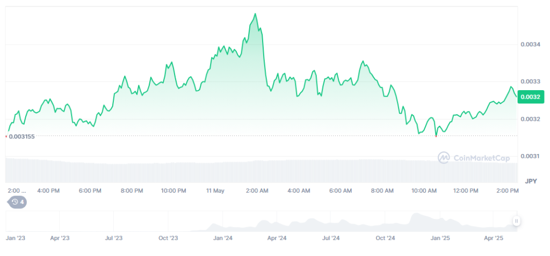Click the history events badge showing 4
Image resolution: width=550 pixels, height=256 pixels.
(x=18, y=202)
